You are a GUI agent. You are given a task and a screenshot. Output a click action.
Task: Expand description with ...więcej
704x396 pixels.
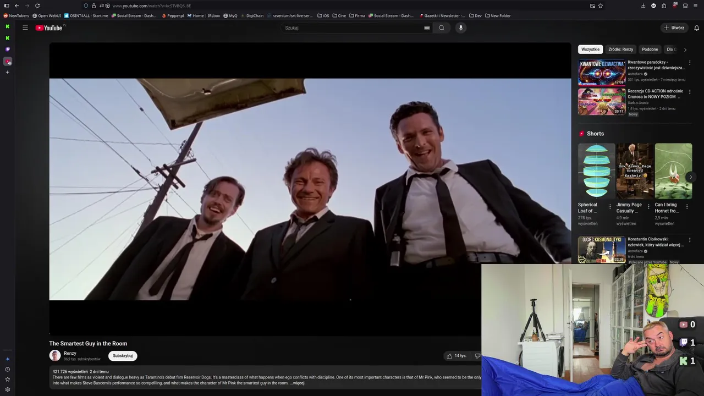[297, 383]
